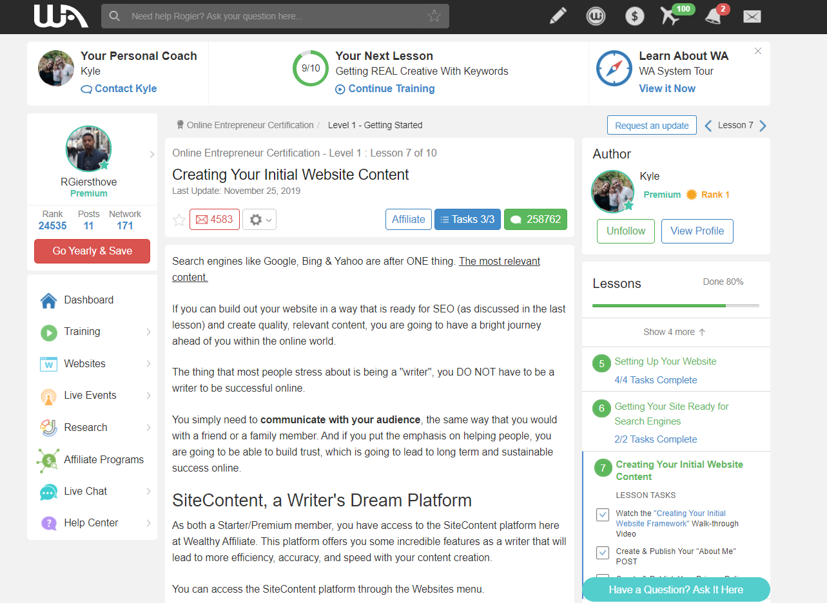The width and height of the screenshot is (827, 603).
Task: Toggle the walk-through video task checkbox
Action: point(603,515)
